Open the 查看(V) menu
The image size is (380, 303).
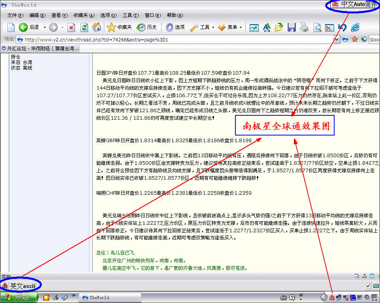point(60,15)
